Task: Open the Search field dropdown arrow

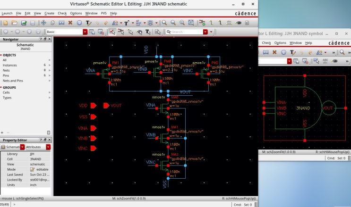Action: [x=205, y=32]
